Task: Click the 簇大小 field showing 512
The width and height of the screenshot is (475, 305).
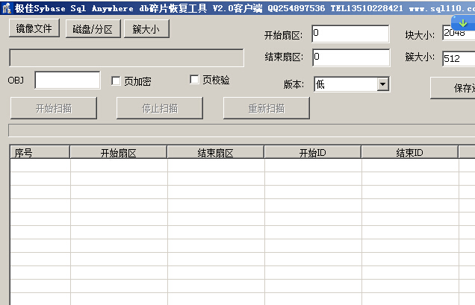Action: (x=458, y=58)
